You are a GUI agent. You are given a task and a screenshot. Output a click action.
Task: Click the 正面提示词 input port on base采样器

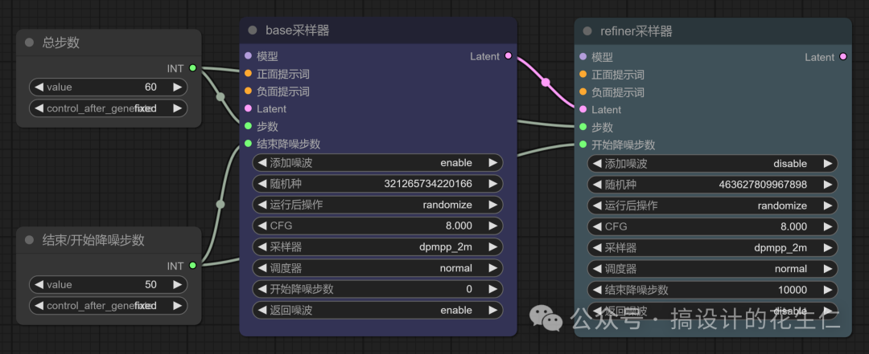249,74
